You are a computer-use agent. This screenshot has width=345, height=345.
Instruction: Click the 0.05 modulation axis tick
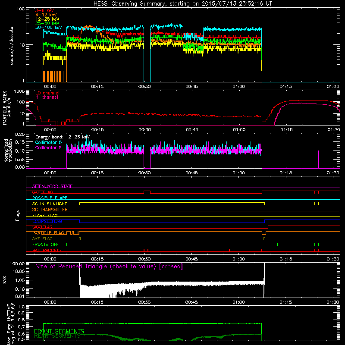coord(20,159)
